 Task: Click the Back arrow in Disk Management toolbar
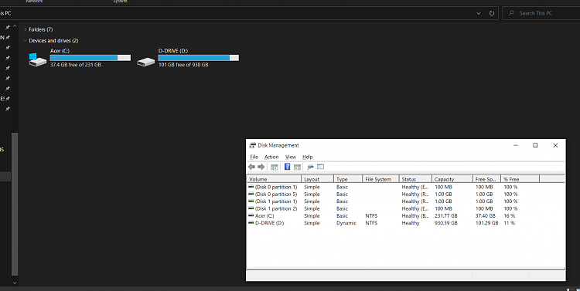251,167
